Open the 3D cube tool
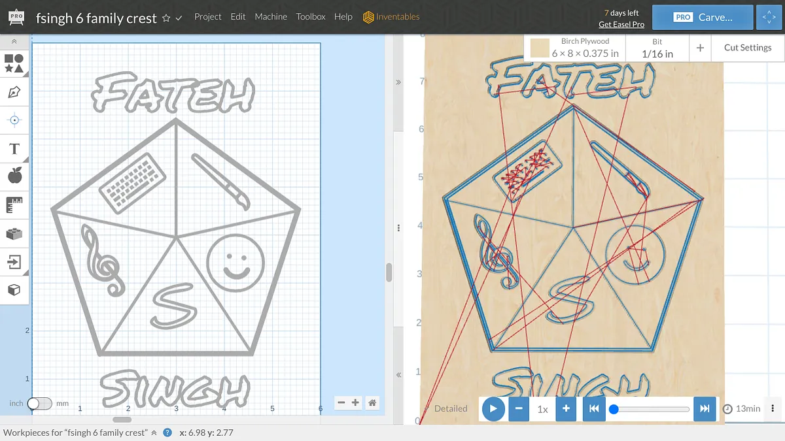 click(14, 289)
